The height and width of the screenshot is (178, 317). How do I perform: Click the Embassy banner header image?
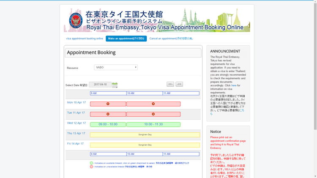(157, 20)
